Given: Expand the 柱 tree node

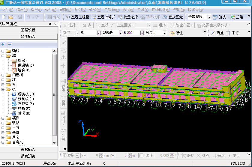Looking at the screenshot, I should (3, 80).
